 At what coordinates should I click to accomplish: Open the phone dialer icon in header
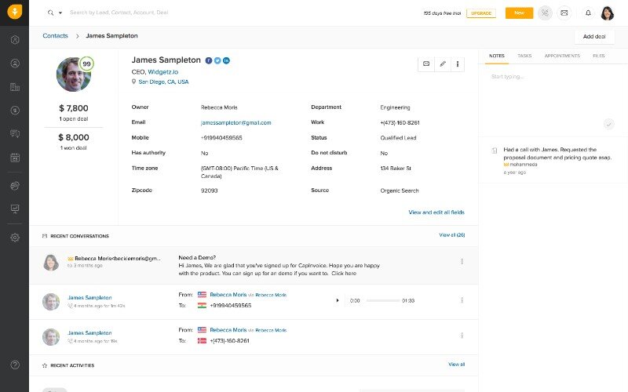coord(543,13)
